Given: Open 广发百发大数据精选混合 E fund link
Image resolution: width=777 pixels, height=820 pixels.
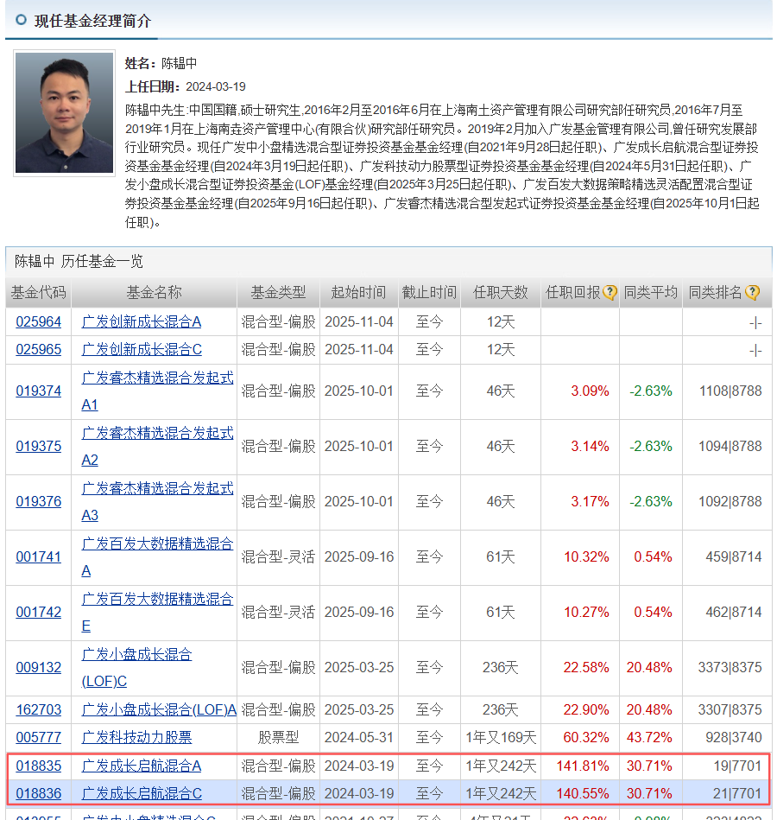Looking at the screenshot, I should click(157, 612).
